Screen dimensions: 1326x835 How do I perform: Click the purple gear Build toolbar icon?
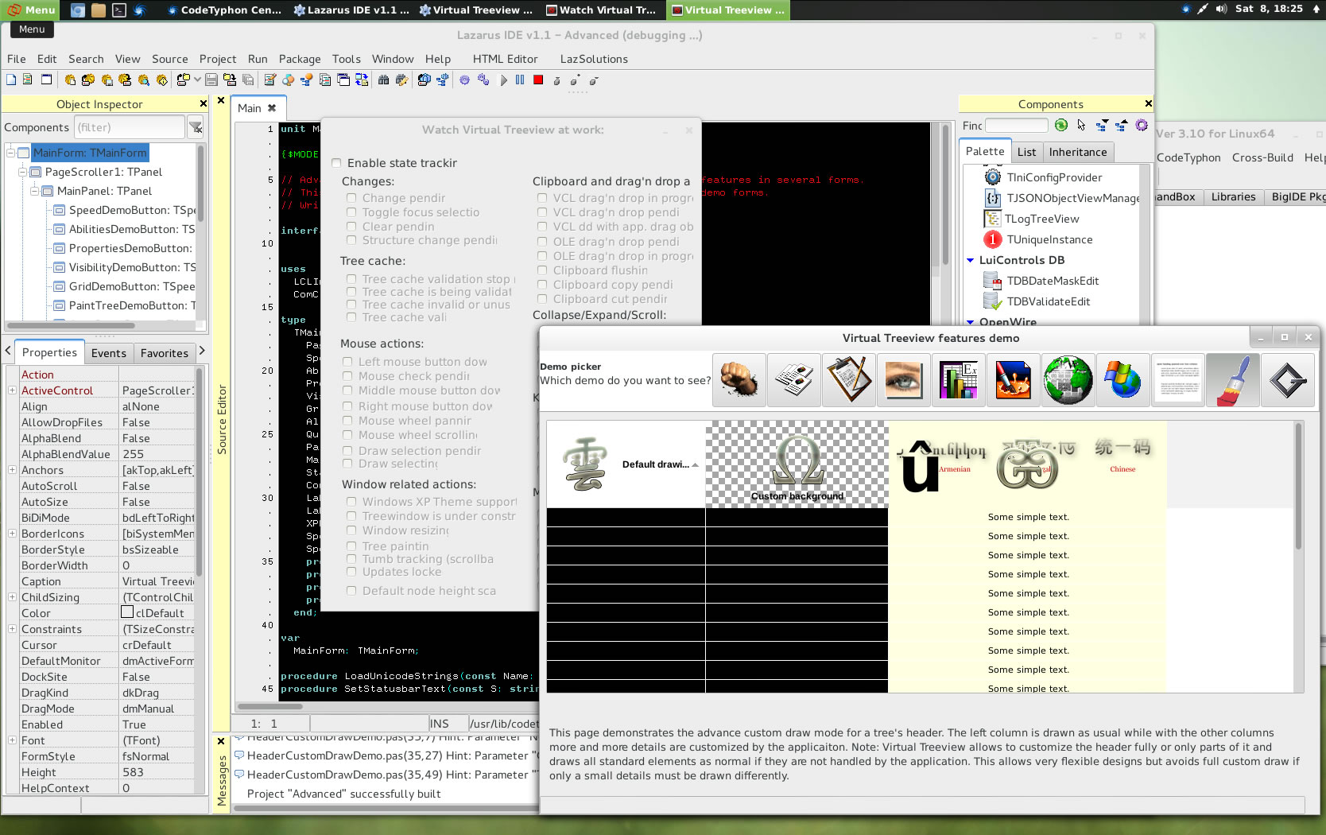click(464, 80)
